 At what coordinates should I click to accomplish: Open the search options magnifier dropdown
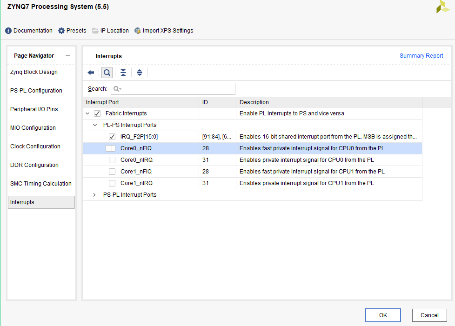click(118, 89)
